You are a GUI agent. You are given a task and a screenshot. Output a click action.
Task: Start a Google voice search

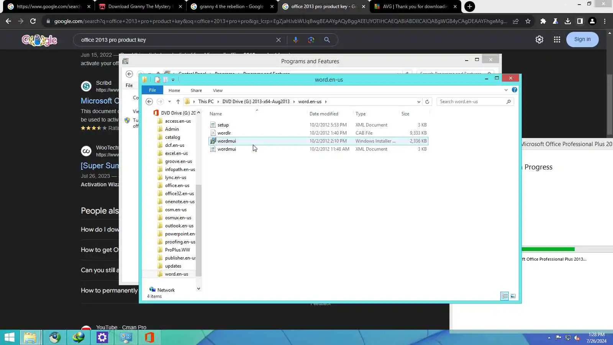[295, 40]
